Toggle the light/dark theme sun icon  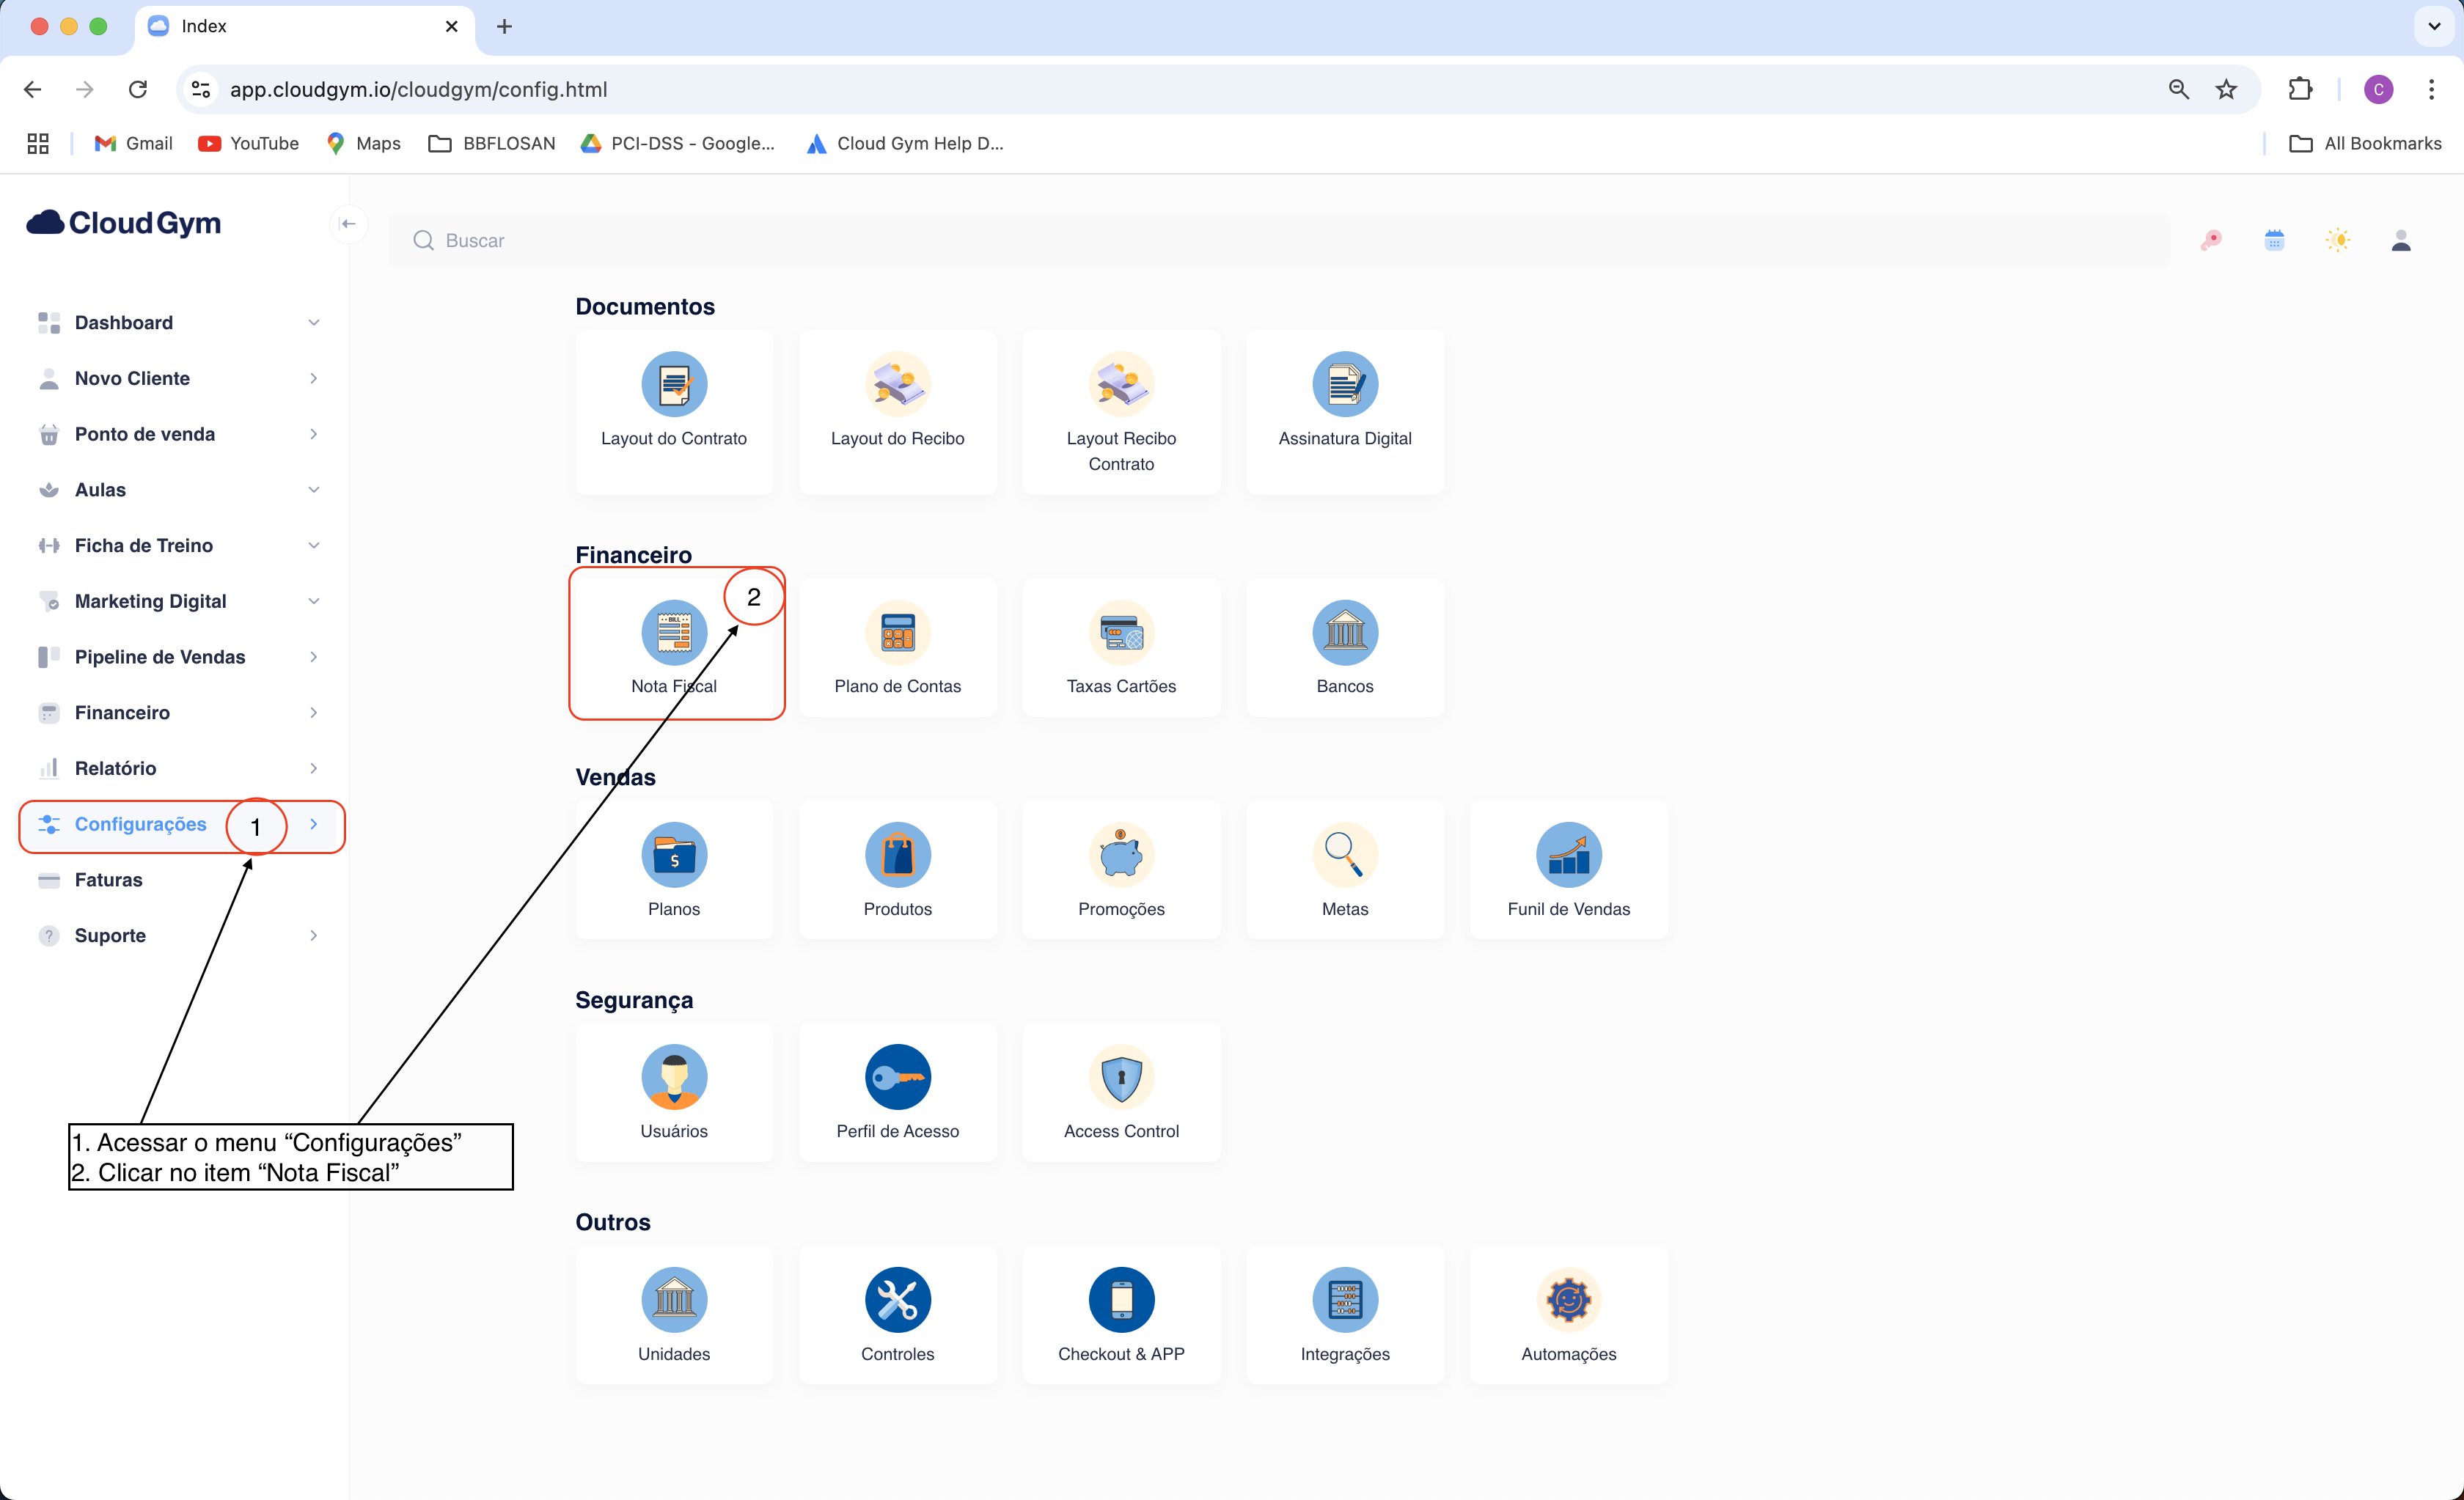click(2337, 240)
